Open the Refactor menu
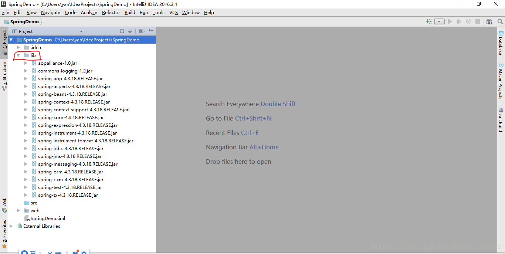 pyautogui.click(x=111, y=12)
